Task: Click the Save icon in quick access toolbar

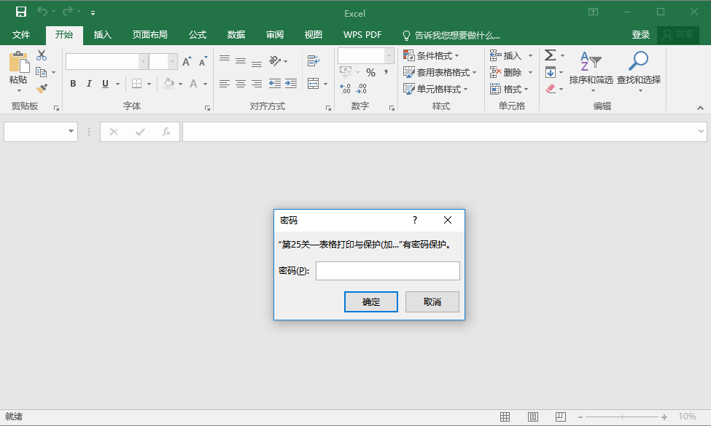Action: [21, 12]
